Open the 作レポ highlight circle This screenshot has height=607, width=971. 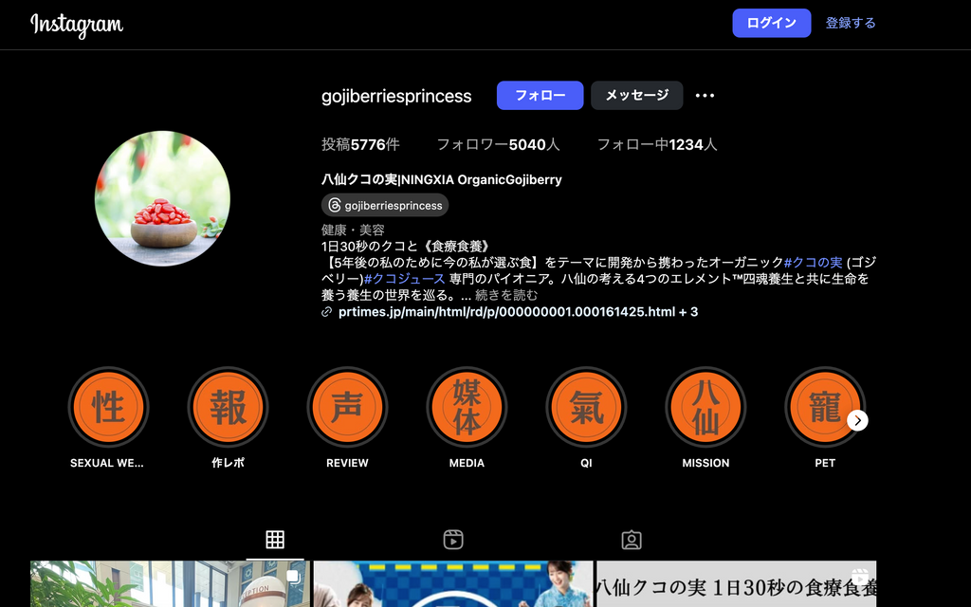(x=228, y=408)
